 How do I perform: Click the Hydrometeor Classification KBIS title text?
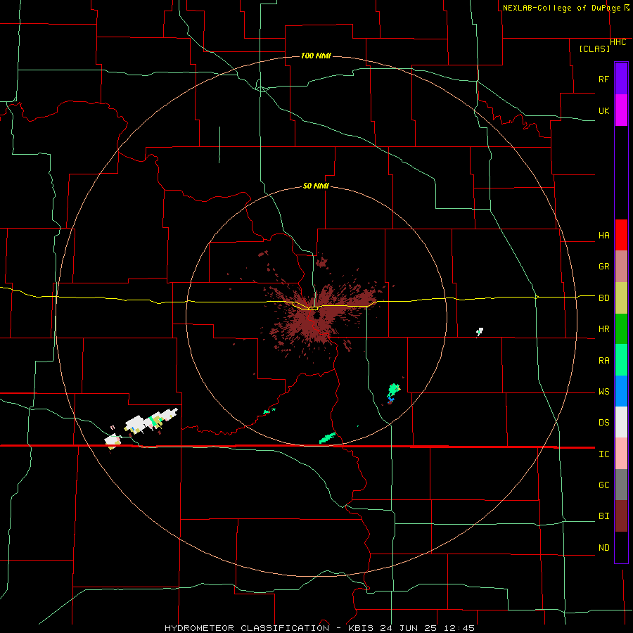319,628
